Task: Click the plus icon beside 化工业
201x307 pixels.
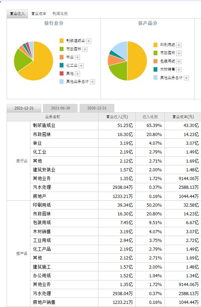Action: [81, 66]
